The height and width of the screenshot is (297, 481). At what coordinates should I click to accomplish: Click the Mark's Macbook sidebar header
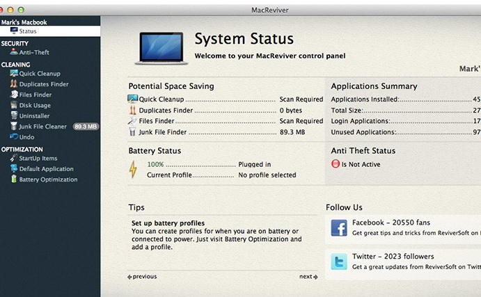24,22
